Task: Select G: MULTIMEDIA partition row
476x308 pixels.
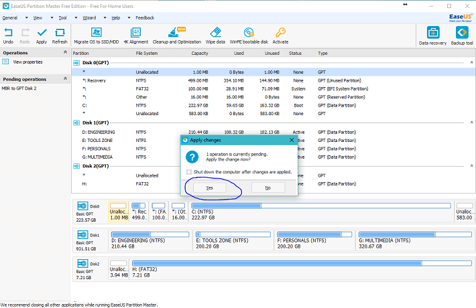Action: (x=274, y=157)
